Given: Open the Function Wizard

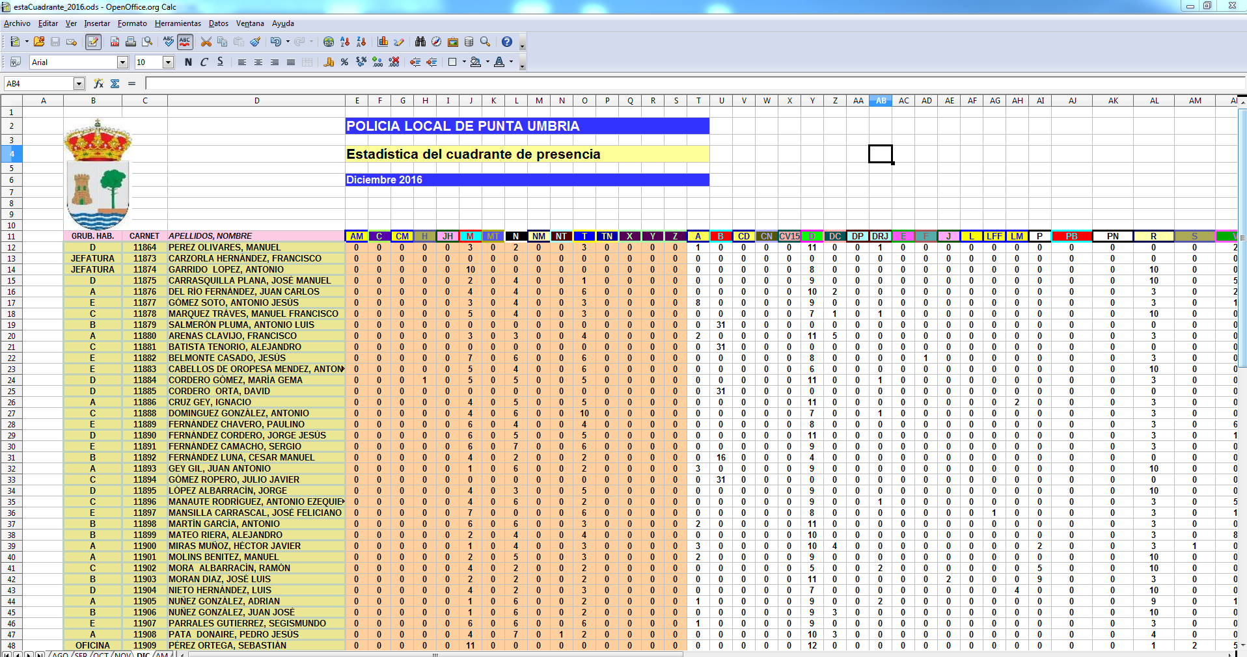Looking at the screenshot, I should pyautogui.click(x=98, y=83).
